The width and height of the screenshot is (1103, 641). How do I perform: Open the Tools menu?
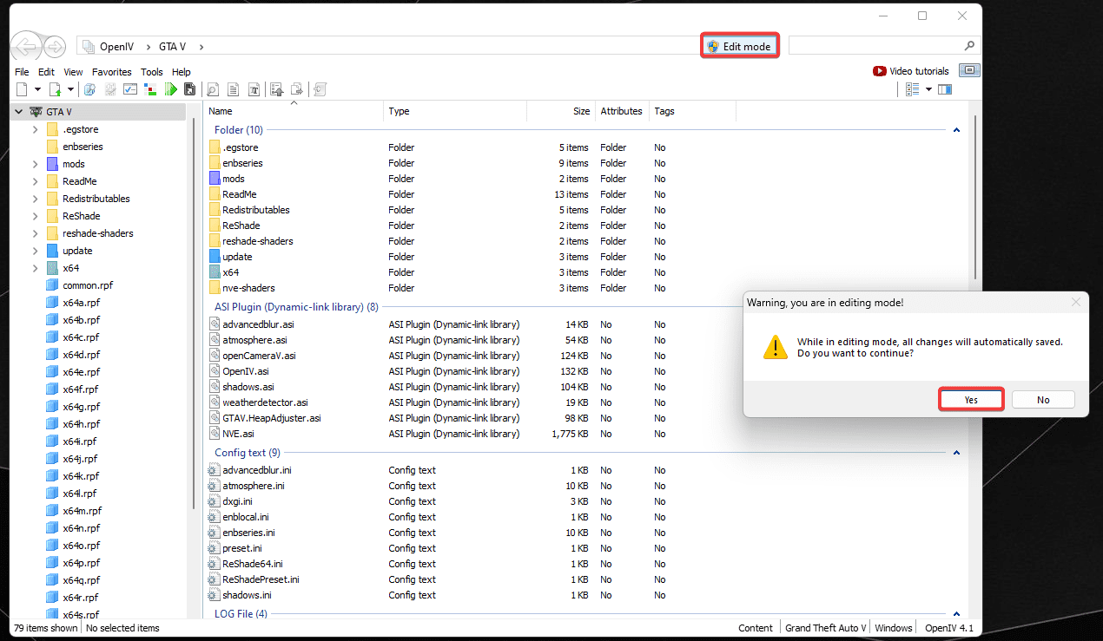[152, 72]
